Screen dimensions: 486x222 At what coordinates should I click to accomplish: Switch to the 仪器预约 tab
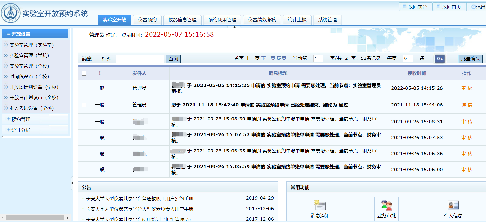147,20
